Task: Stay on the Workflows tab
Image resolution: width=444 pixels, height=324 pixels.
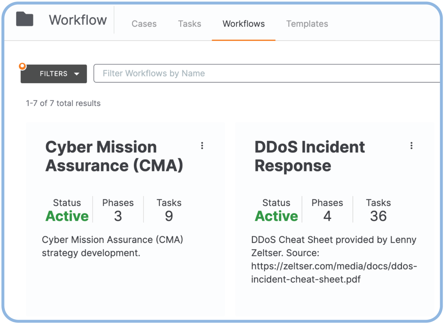Action: point(244,24)
